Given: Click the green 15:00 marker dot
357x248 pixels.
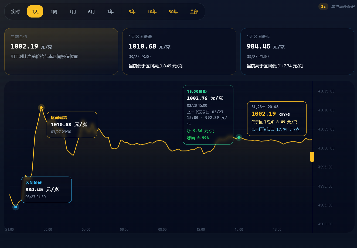Looking at the screenshot, I should point(239,137).
